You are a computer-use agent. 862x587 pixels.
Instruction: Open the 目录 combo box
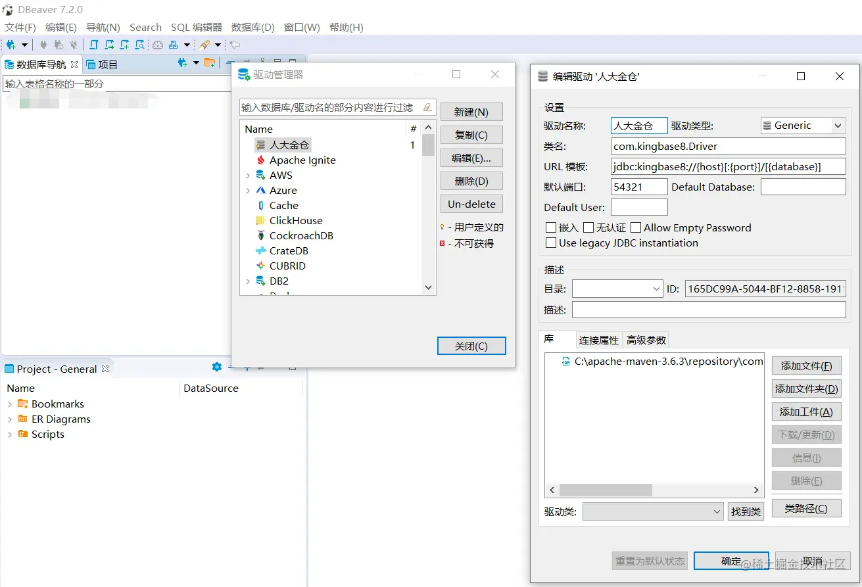coord(617,289)
